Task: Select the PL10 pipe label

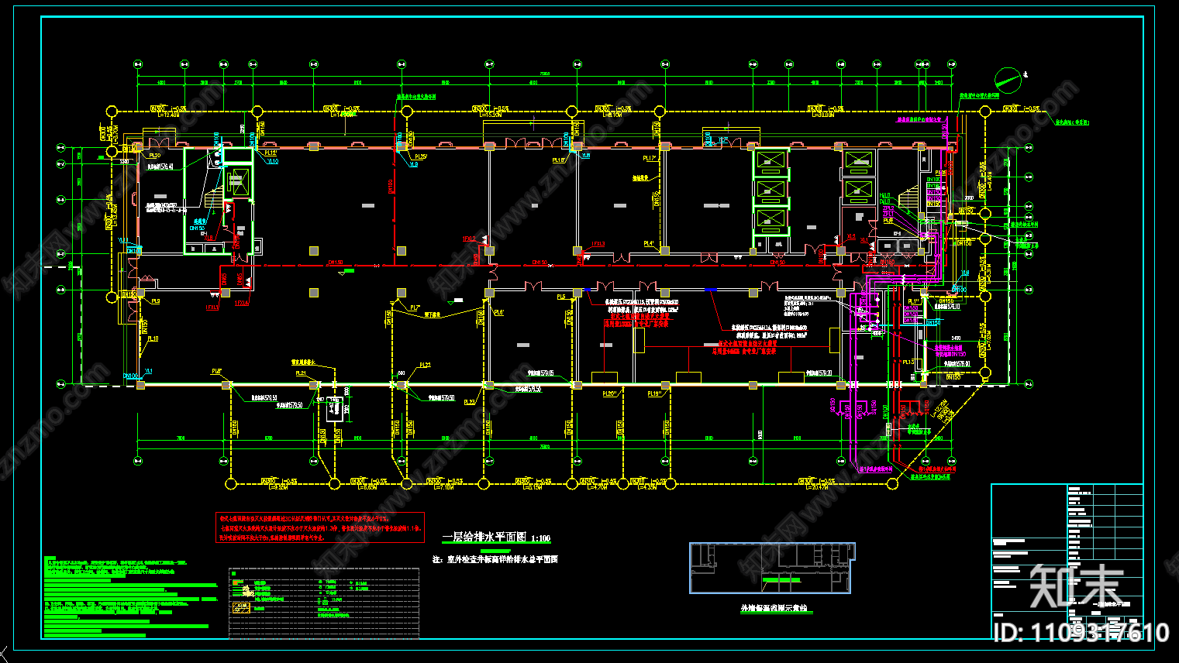Action: (x=153, y=338)
